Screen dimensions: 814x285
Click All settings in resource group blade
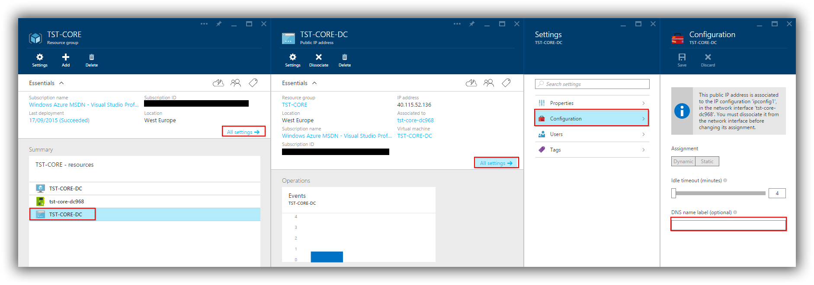point(243,132)
